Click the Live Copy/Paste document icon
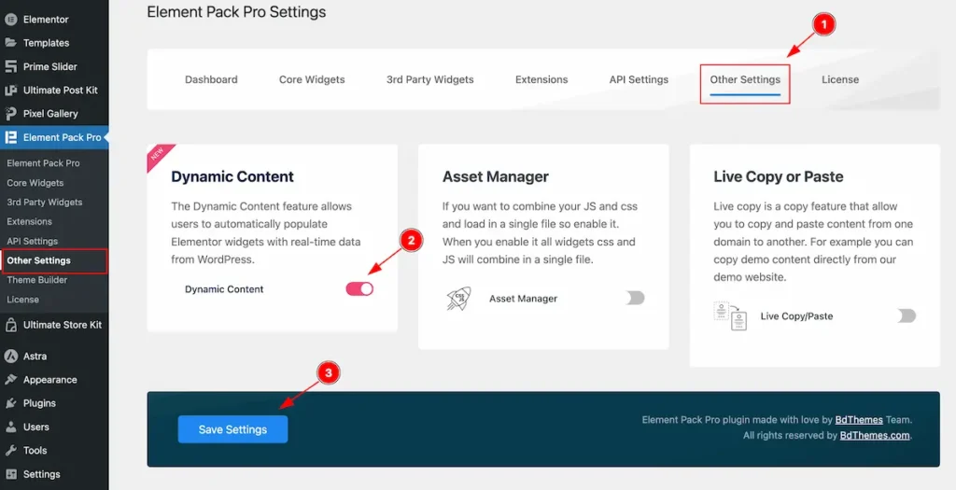This screenshot has height=490, width=956. tap(728, 315)
